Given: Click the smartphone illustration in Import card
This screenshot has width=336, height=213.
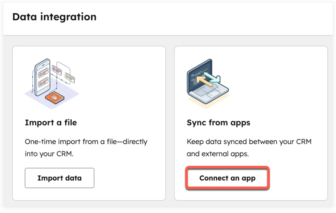Looking at the screenshot, I should pos(42,77).
